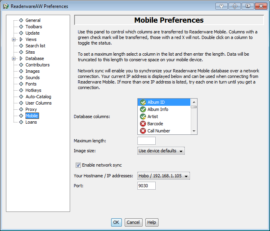Select Update in the preferences tree
The height and width of the screenshot is (231, 270).
33,33
